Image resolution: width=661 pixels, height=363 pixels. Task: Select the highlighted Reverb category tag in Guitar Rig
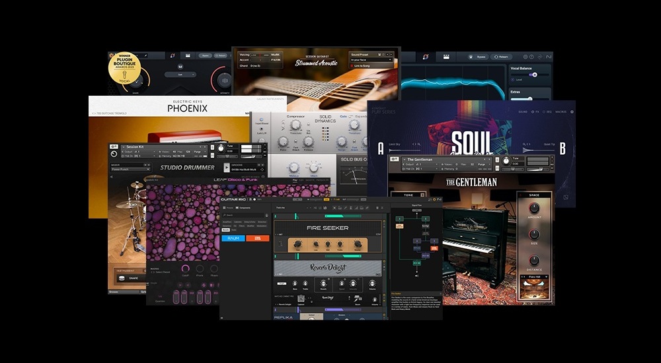[x=225, y=230]
